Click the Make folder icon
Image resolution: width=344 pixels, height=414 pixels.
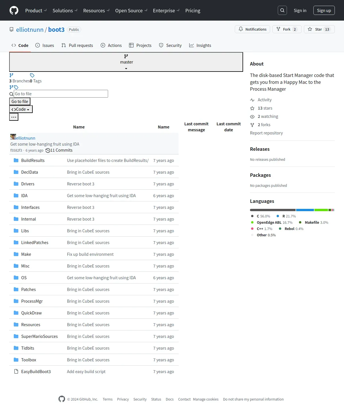16,254
